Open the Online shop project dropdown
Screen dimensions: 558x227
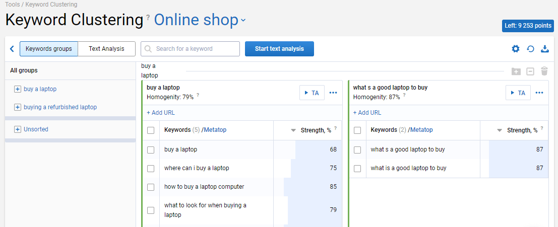(200, 20)
